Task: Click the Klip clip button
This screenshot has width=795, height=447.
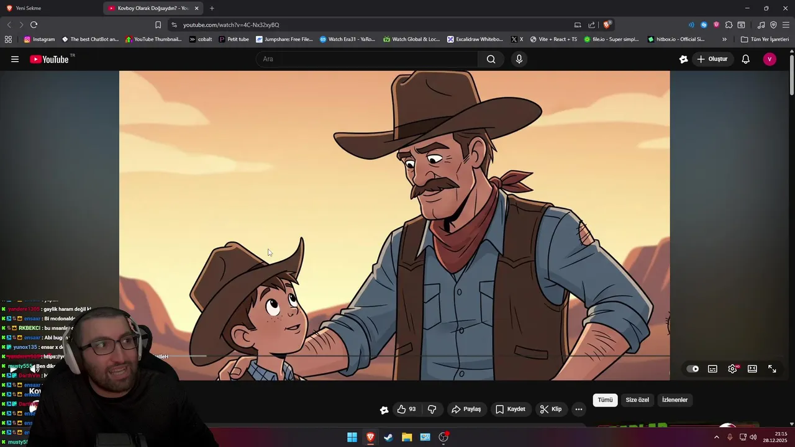Action: [550, 409]
